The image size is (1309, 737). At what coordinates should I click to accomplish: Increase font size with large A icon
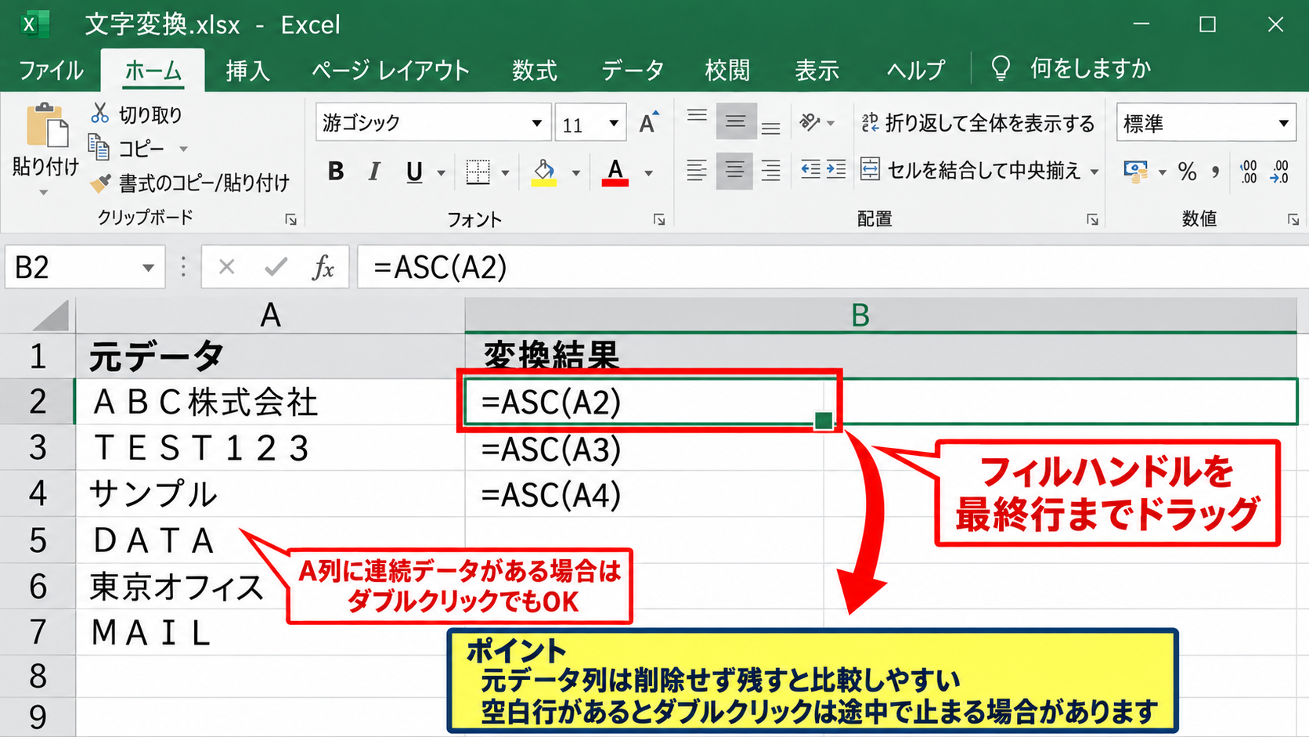coord(648,123)
